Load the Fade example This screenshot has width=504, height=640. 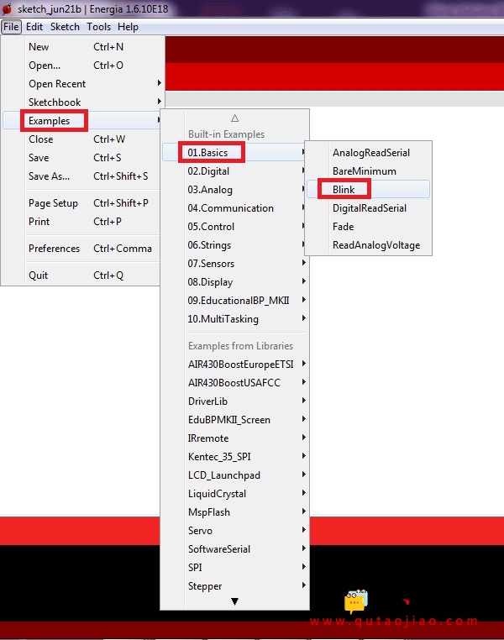[368, 227]
